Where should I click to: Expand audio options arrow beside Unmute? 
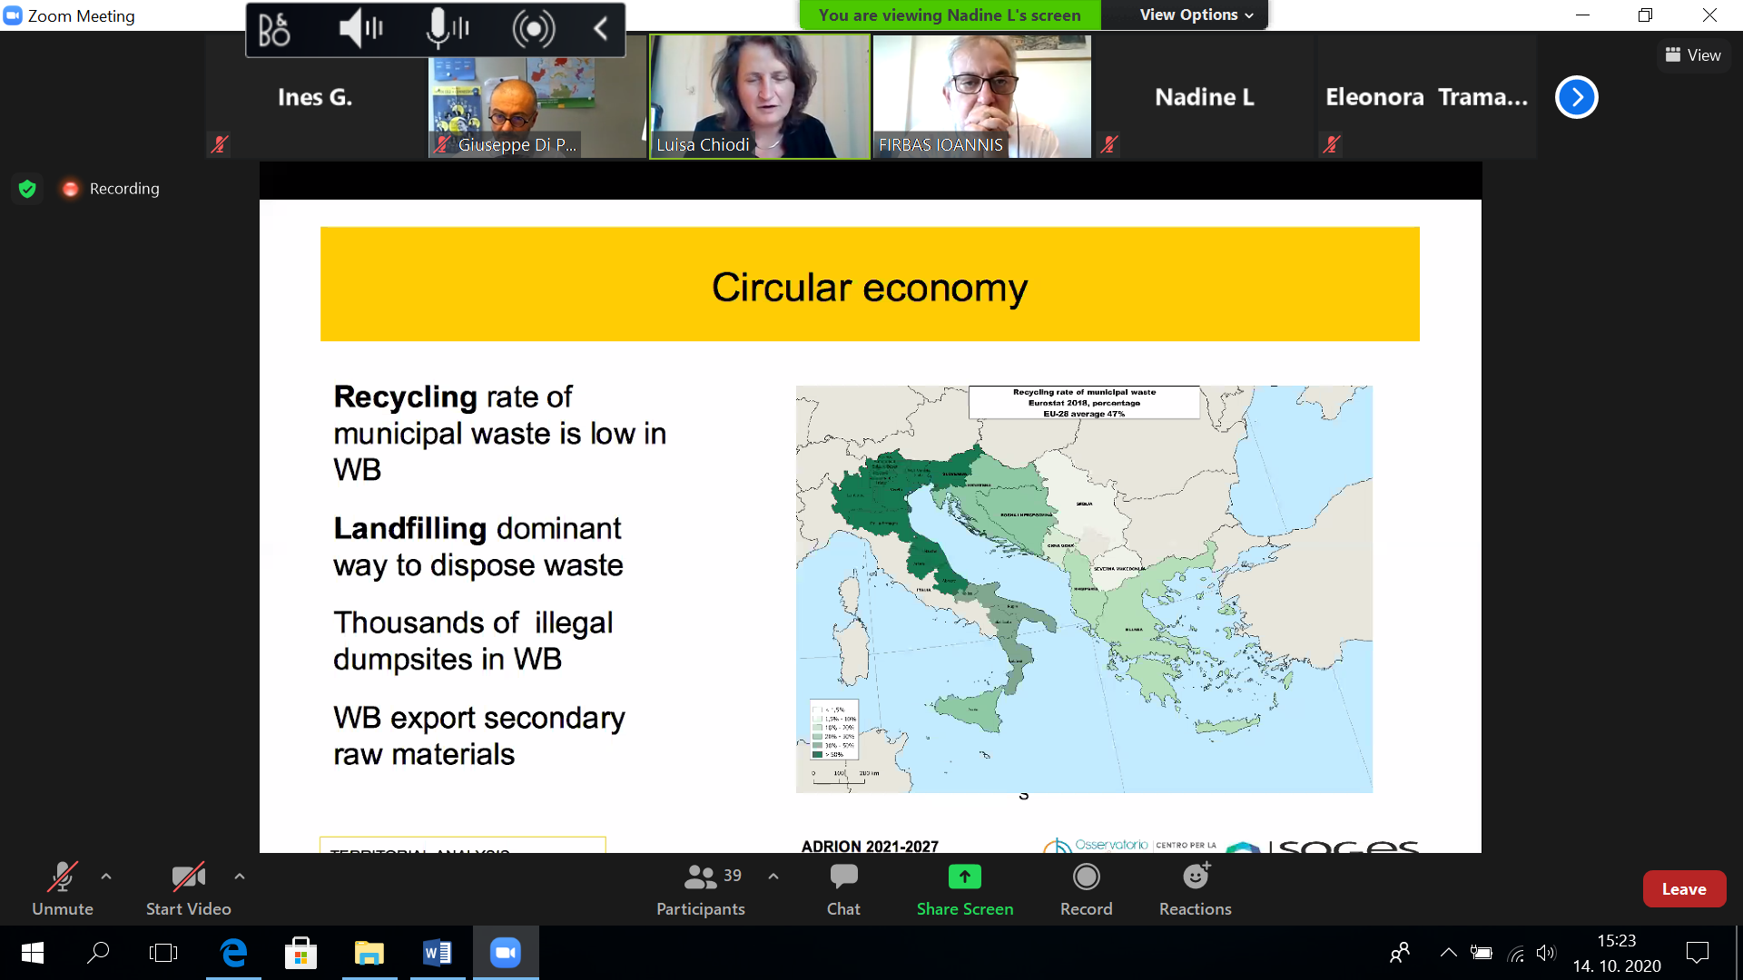(x=106, y=877)
